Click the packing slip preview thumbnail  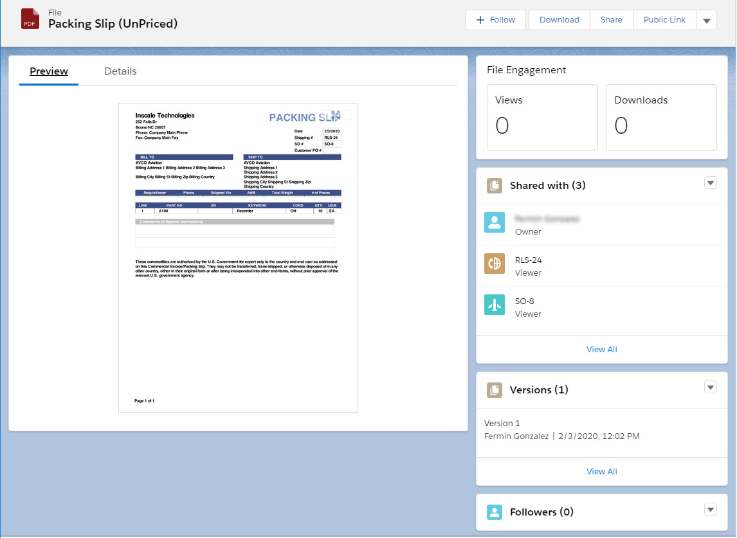click(238, 257)
